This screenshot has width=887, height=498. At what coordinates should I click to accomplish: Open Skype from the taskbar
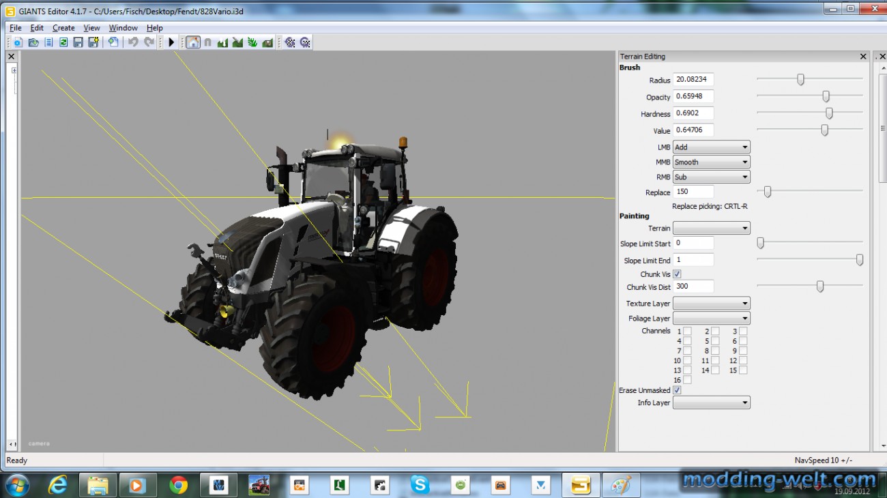[420, 485]
